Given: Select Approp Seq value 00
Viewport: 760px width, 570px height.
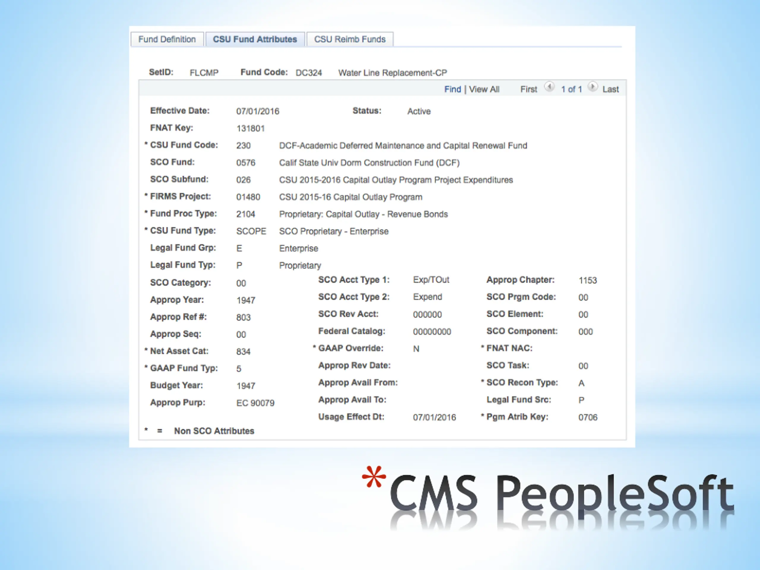Looking at the screenshot, I should click(x=241, y=335).
